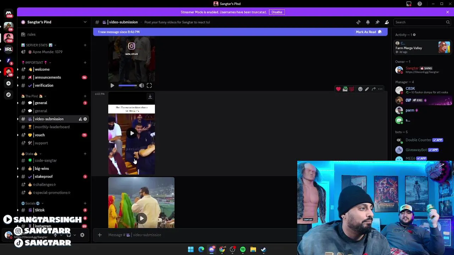Collapse the Stake category
The width and height of the screenshot is (454, 255).
(x=31, y=154)
